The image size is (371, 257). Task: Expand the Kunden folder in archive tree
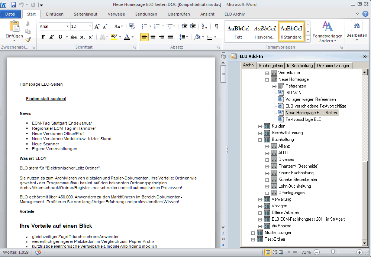260,126
